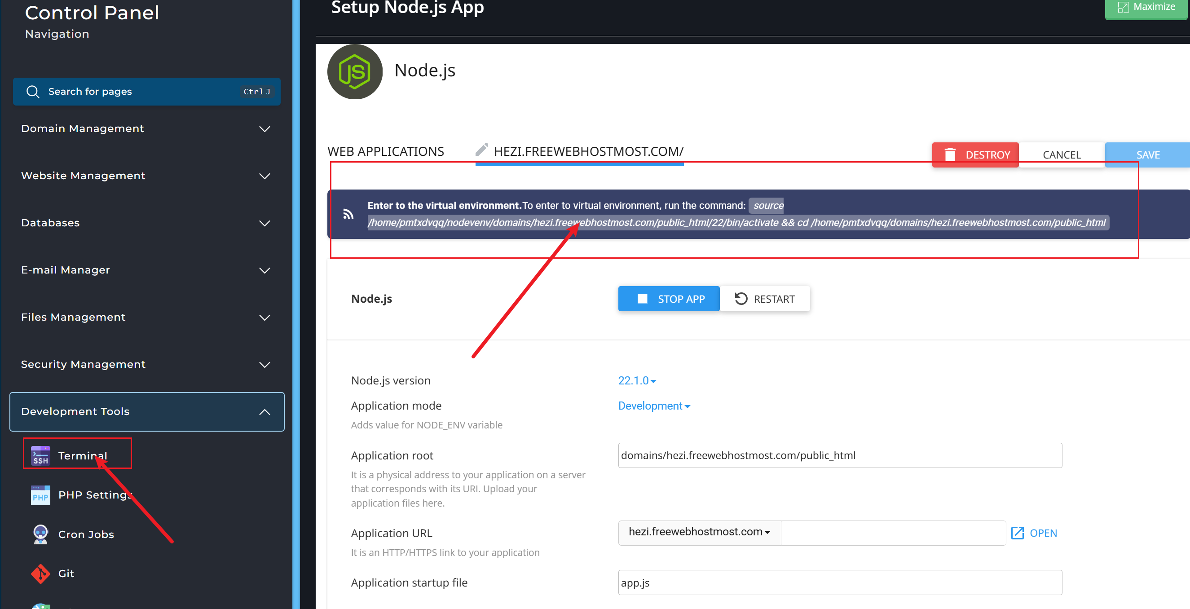Screen dimensions: 1190x609
Task: Click the RSS feed icon in notice banner
Action: 348,214
